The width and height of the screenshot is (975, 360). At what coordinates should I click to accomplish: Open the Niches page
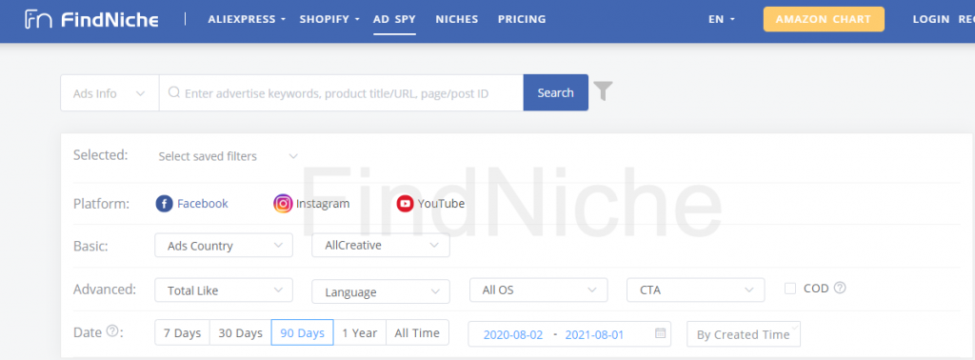(x=457, y=19)
